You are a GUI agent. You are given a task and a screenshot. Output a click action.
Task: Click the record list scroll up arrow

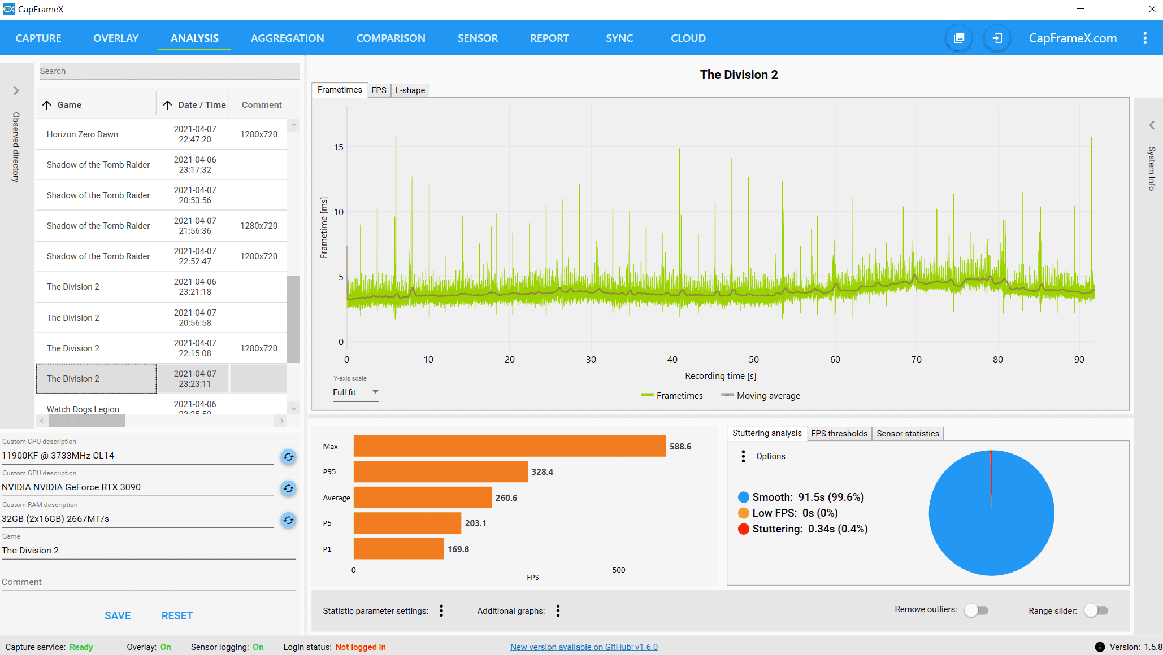pos(293,125)
